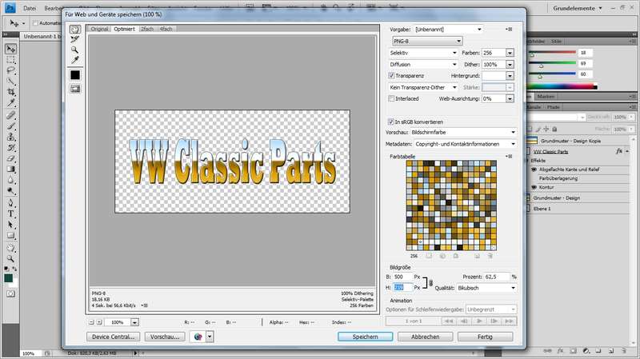Toggle slice visibility button in the dialog

(x=75, y=89)
